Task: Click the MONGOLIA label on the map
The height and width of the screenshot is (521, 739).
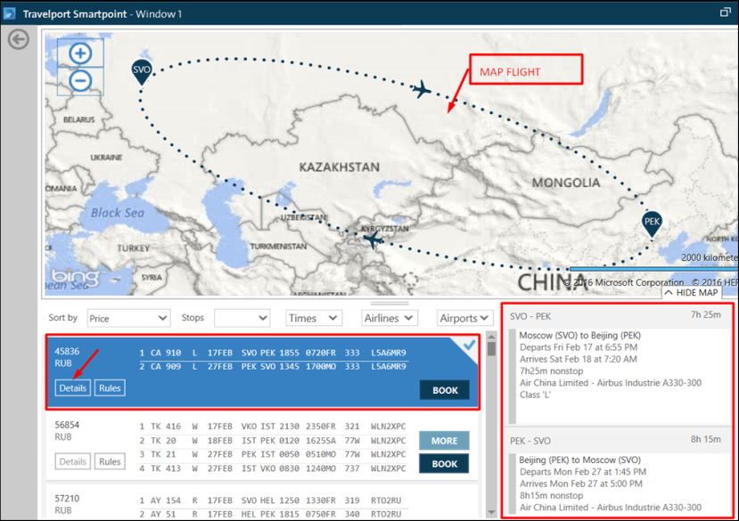Action: pyautogui.click(x=566, y=183)
